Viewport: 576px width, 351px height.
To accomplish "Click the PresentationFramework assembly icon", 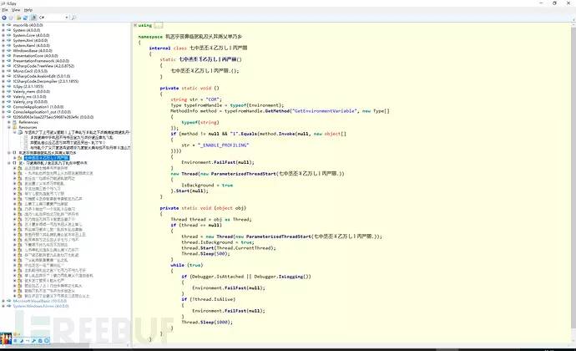I will point(9,61).
